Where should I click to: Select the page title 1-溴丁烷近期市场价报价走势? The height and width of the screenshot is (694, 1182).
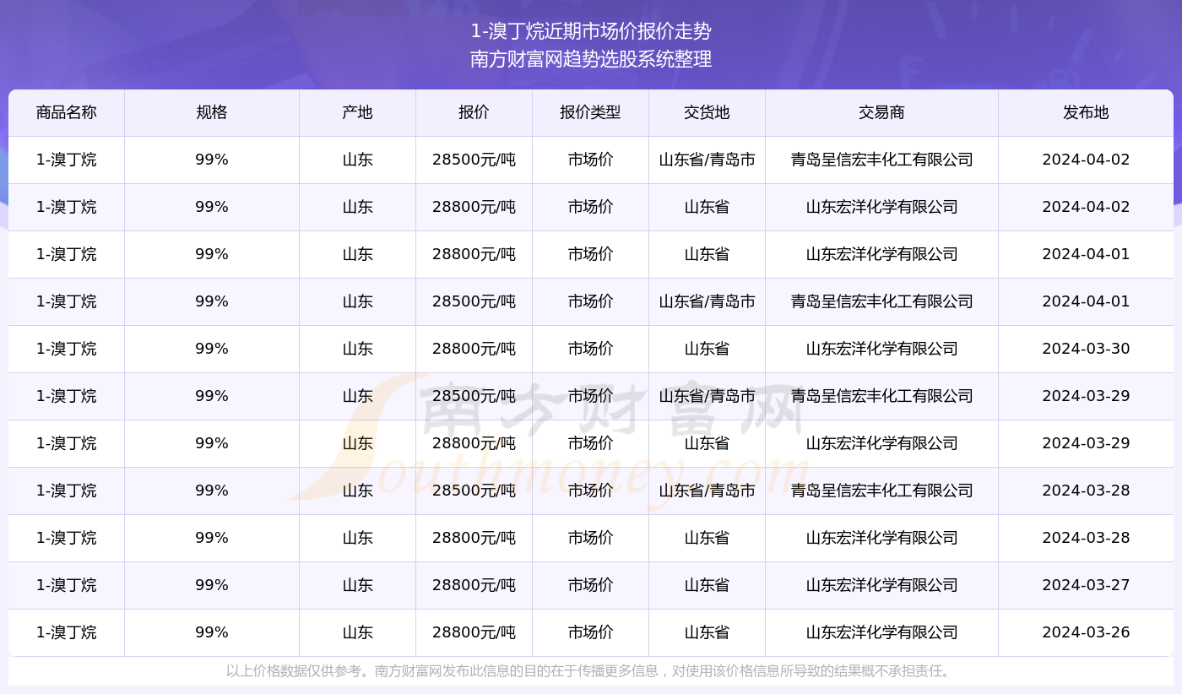click(x=591, y=31)
